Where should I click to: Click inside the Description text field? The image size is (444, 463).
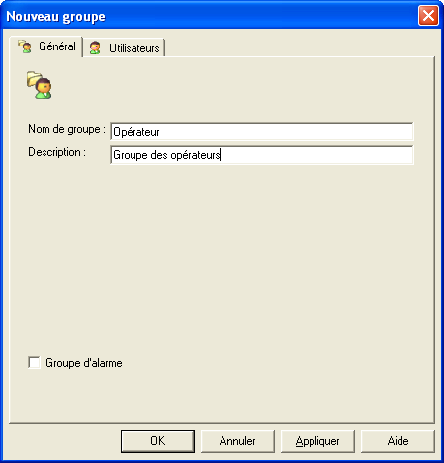point(262,155)
